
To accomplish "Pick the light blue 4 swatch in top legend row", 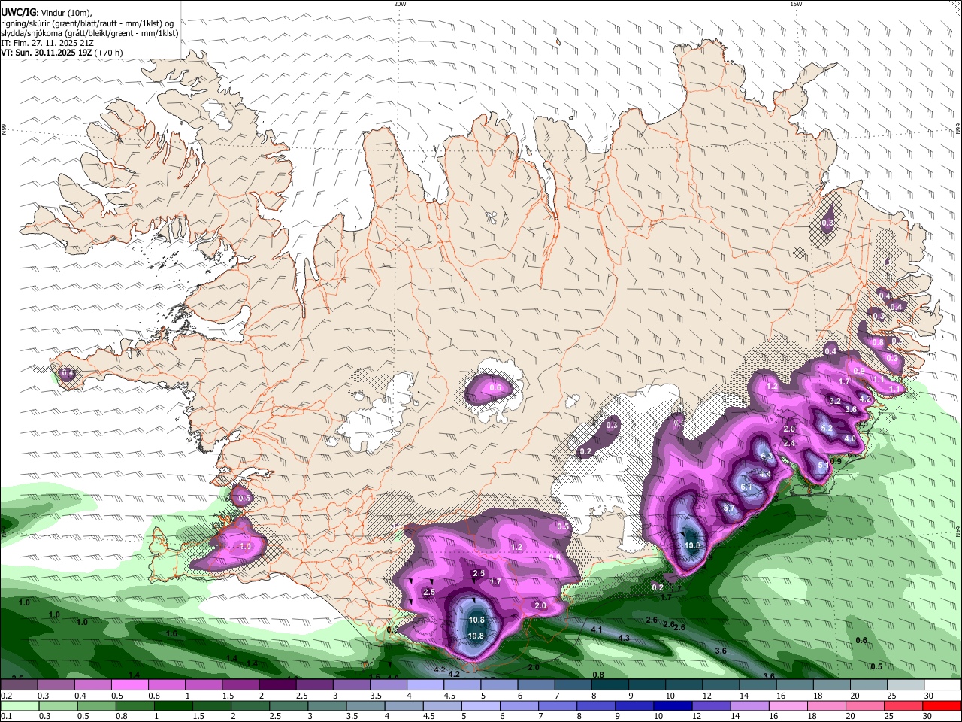I will 425,685.
